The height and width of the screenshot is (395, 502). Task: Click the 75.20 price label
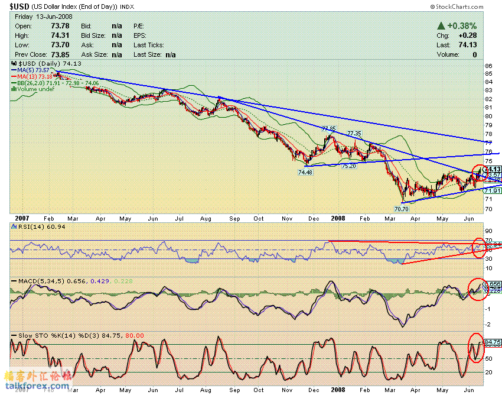pyautogui.click(x=349, y=166)
